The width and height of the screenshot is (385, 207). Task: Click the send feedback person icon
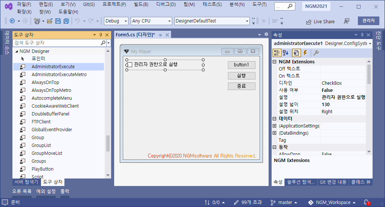tap(347, 21)
